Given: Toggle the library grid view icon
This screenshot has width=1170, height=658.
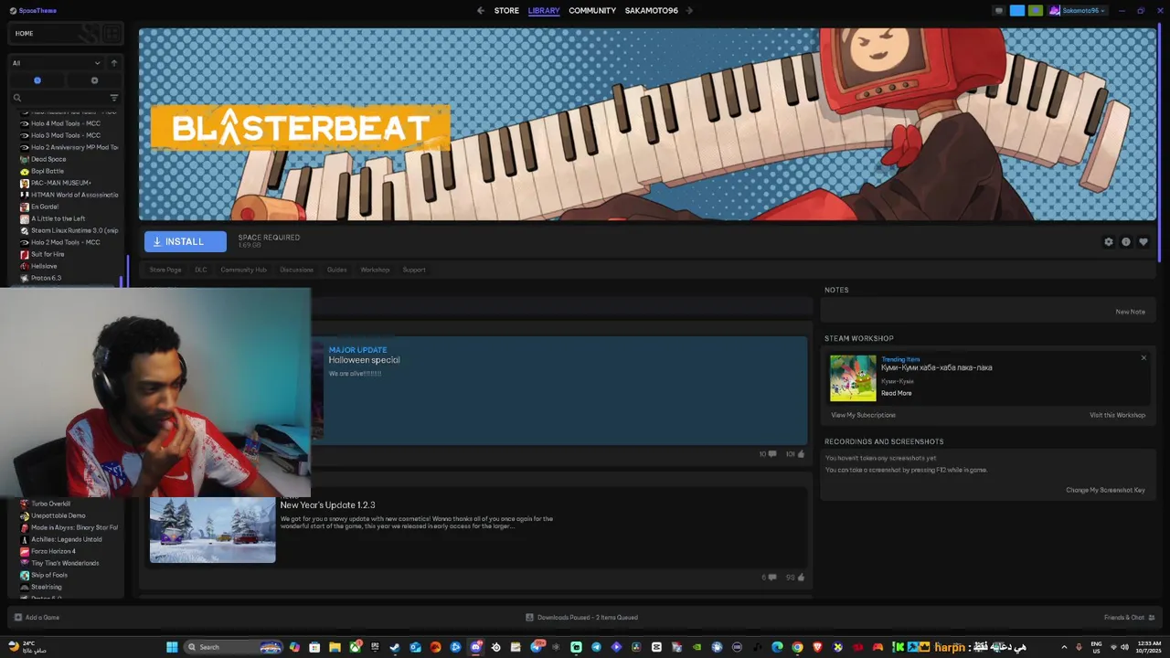Looking at the screenshot, I should click(x=112, y=34).
